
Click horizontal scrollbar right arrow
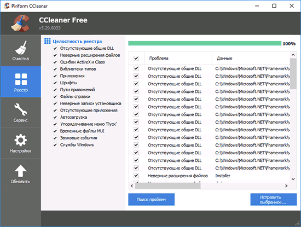point(286,186)
